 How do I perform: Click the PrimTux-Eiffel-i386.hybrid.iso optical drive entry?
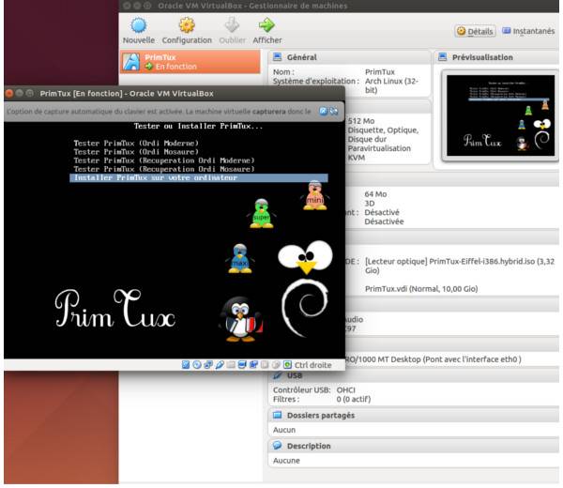(460, 266)
